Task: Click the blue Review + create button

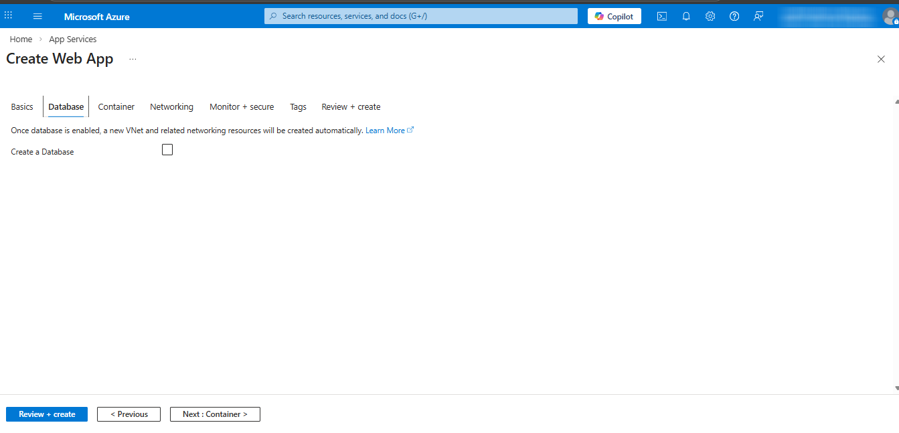Action: (x=47, y=414)
